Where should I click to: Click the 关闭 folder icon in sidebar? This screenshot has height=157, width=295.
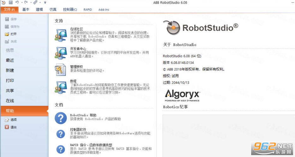(7, 42)
